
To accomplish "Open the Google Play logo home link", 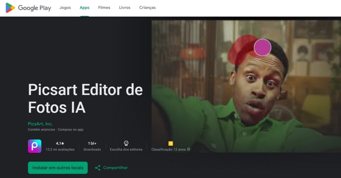I will coord(28,8).
